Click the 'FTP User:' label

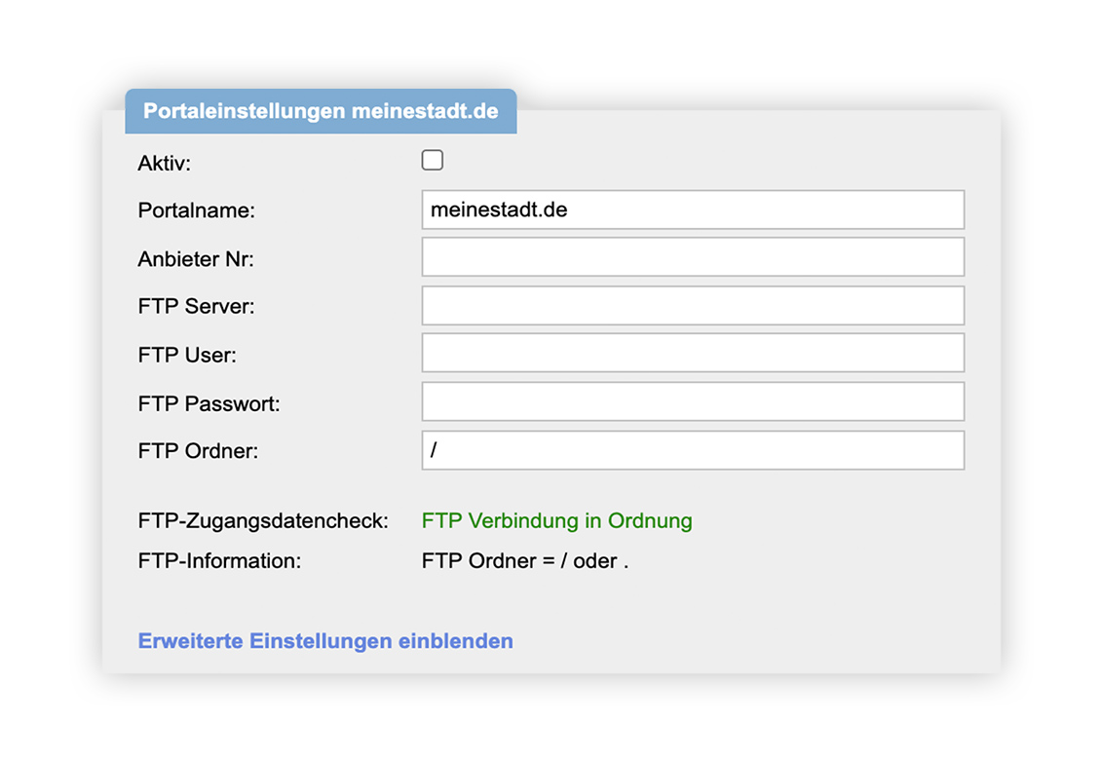point(187,355)
